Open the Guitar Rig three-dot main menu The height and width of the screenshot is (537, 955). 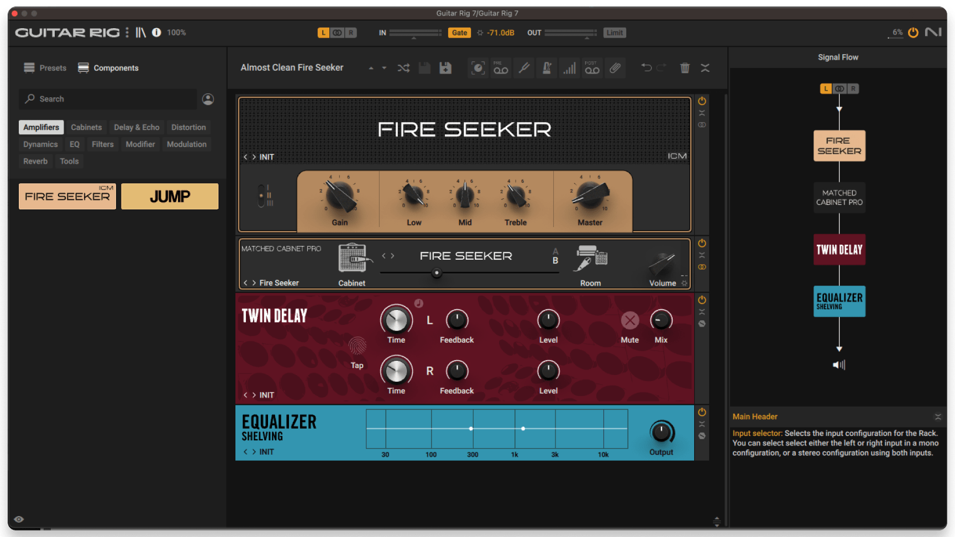tap(127, 33)
